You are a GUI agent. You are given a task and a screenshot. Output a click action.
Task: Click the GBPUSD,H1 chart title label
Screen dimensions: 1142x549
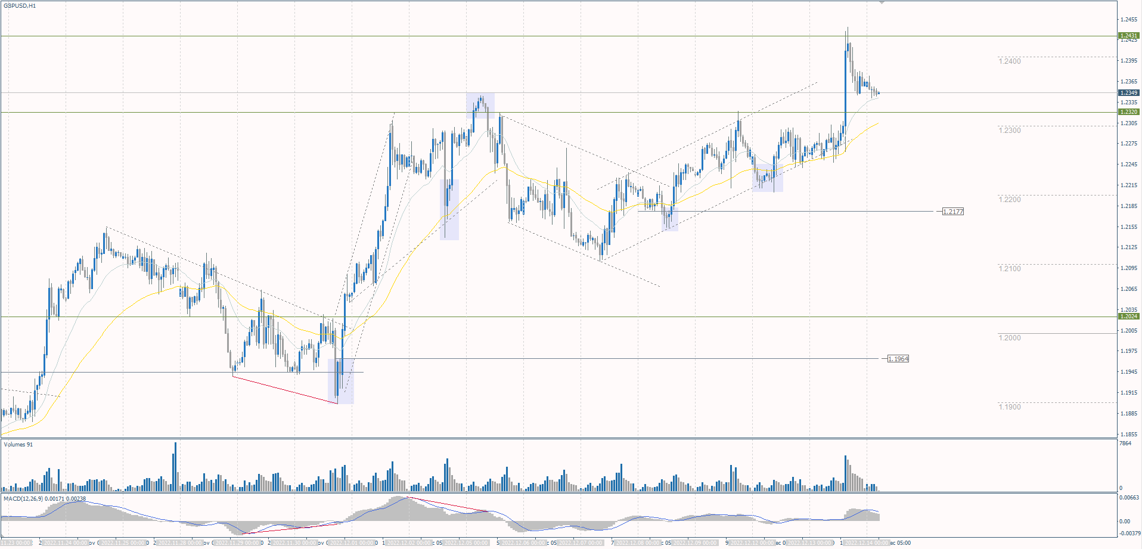20,6
